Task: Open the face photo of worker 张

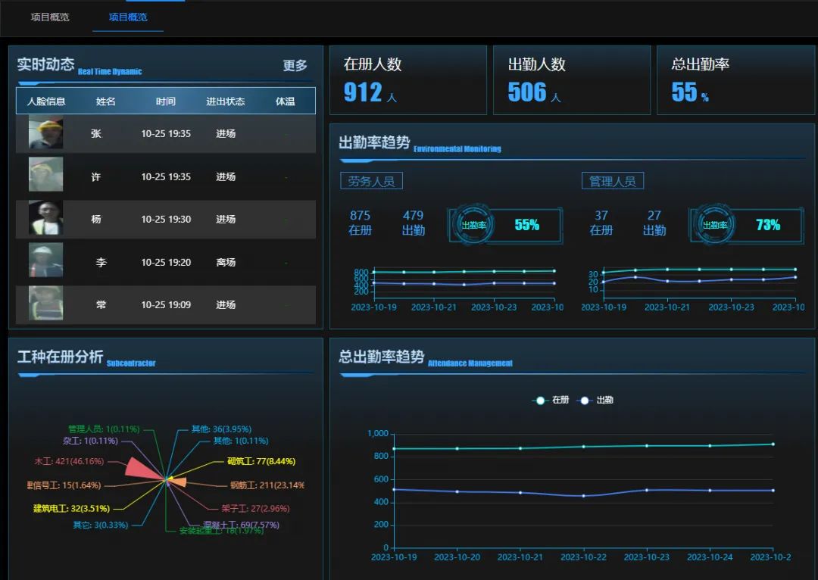Action: tap(45, 133)
